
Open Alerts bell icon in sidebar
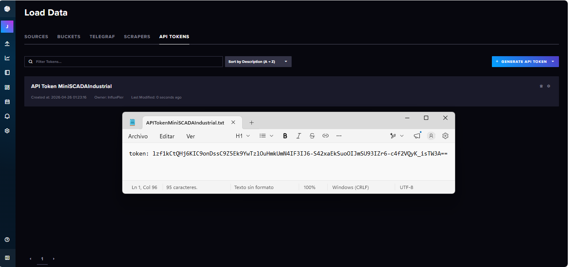coord(7,116)
